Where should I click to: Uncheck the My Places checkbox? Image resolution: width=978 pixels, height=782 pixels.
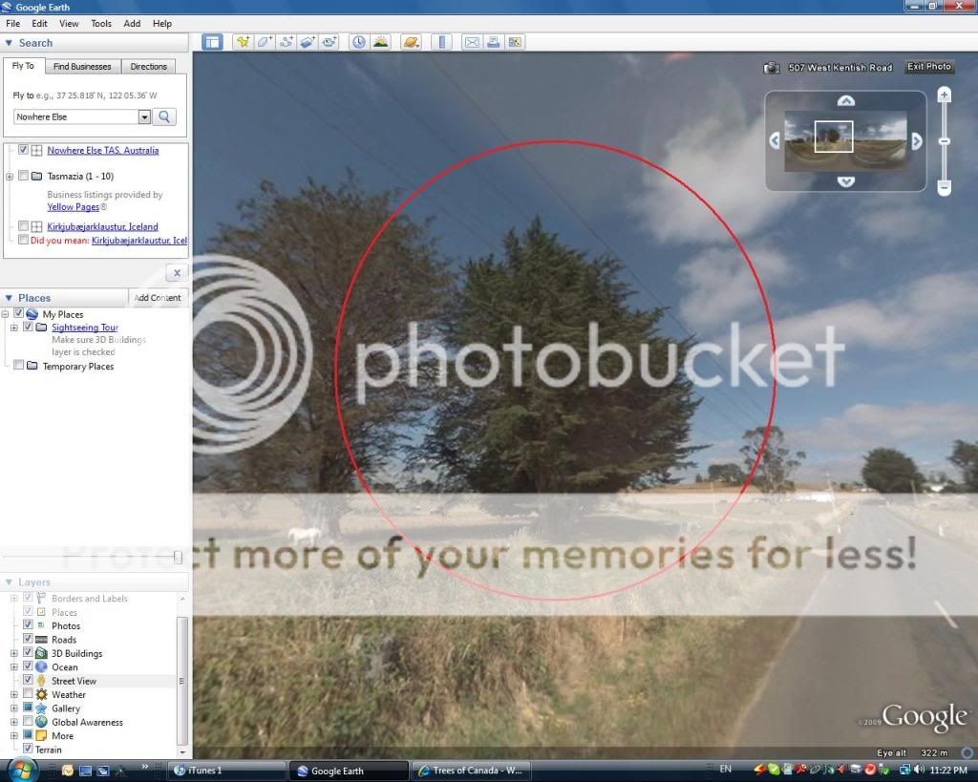tap(19, 313)
